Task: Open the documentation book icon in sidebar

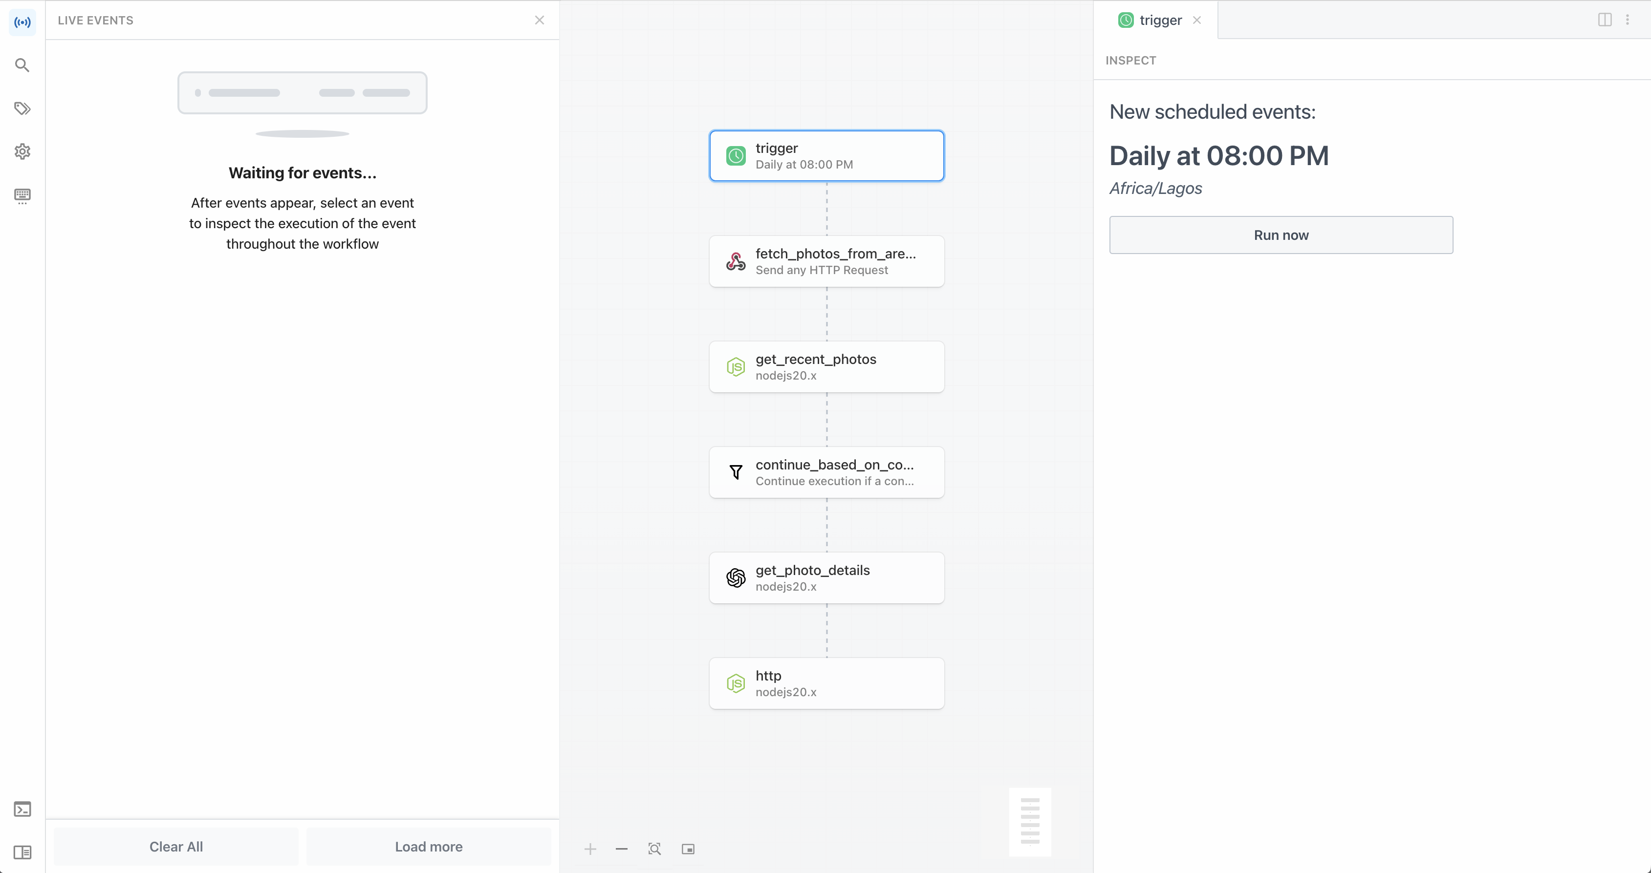Action: (22, 852)
